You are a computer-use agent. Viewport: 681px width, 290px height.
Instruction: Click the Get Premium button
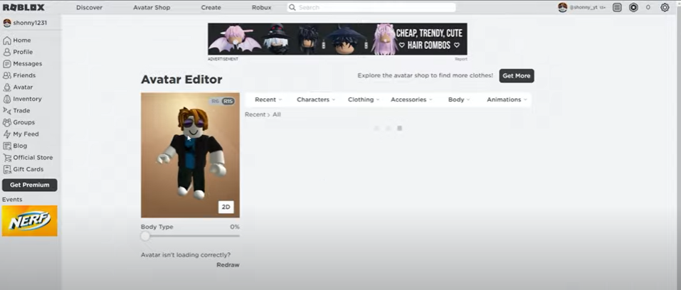[30, 185]
